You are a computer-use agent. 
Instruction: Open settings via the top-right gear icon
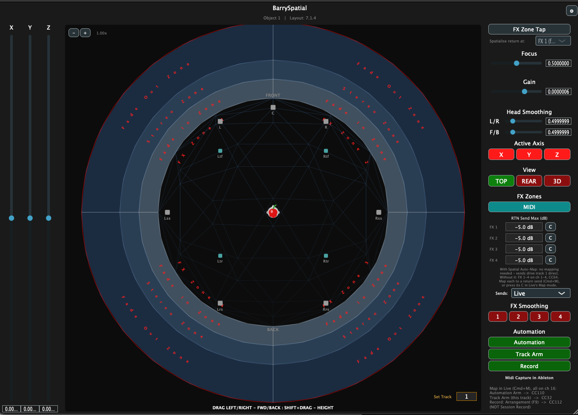pos(571,11)
